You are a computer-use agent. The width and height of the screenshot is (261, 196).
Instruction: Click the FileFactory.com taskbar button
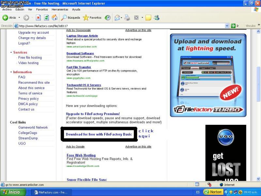pyautogui.click(x=51, y=192)
